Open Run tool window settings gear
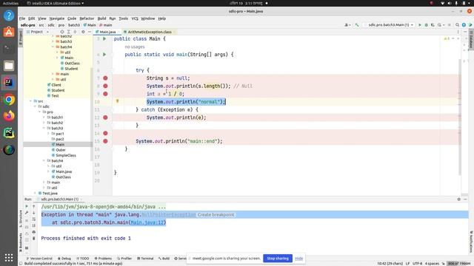 [x=459, y=199]
